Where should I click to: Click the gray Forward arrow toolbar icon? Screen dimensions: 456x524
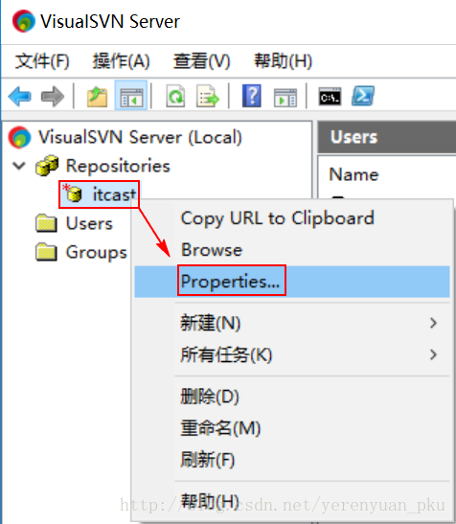[52, 97]
